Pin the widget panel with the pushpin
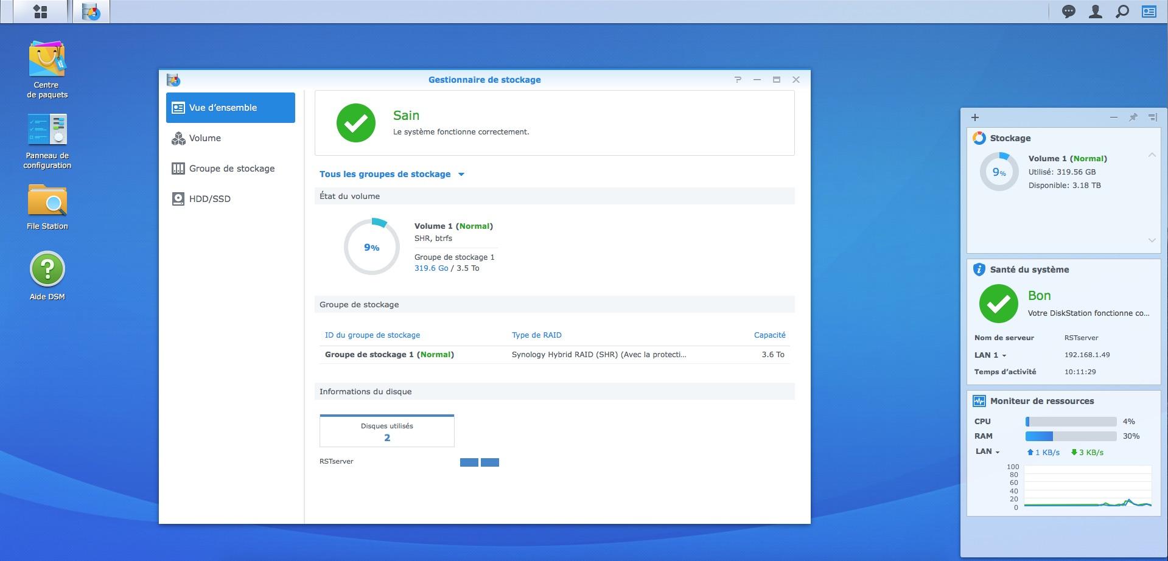The image size is (1168, 561). click(x=1133, y=117)
